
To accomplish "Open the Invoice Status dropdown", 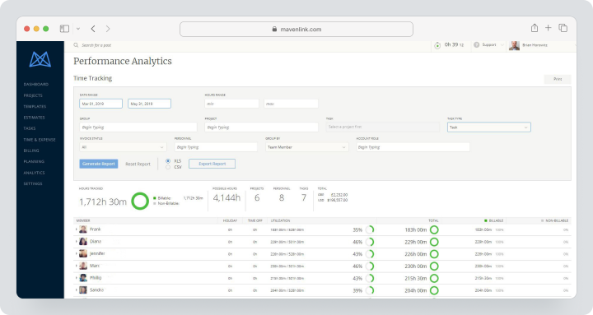I will [123, 147].
